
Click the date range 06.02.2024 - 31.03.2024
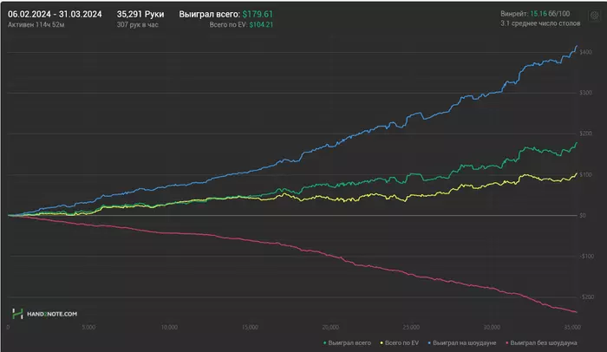point(55,14)
